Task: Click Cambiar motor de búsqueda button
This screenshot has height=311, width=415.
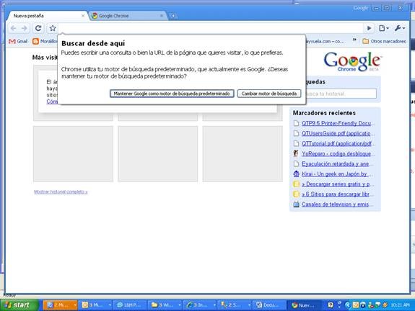Action: 269,94
